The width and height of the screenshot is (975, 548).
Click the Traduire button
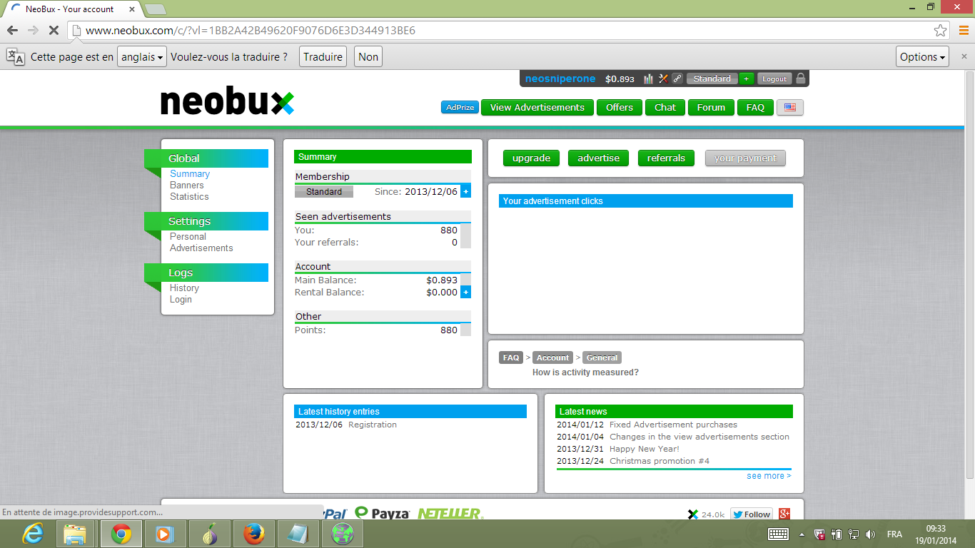point(323,57)
